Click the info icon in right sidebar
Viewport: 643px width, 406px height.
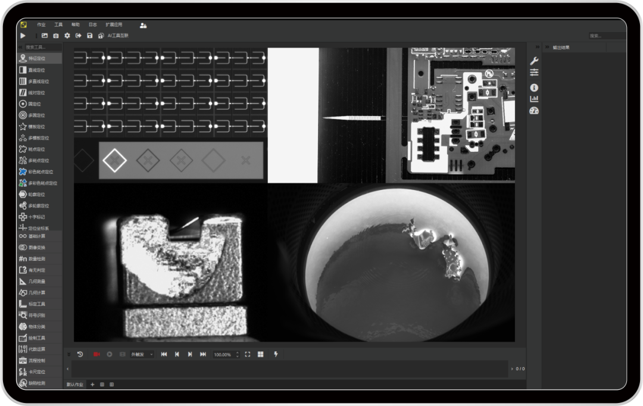pos(534,88)
